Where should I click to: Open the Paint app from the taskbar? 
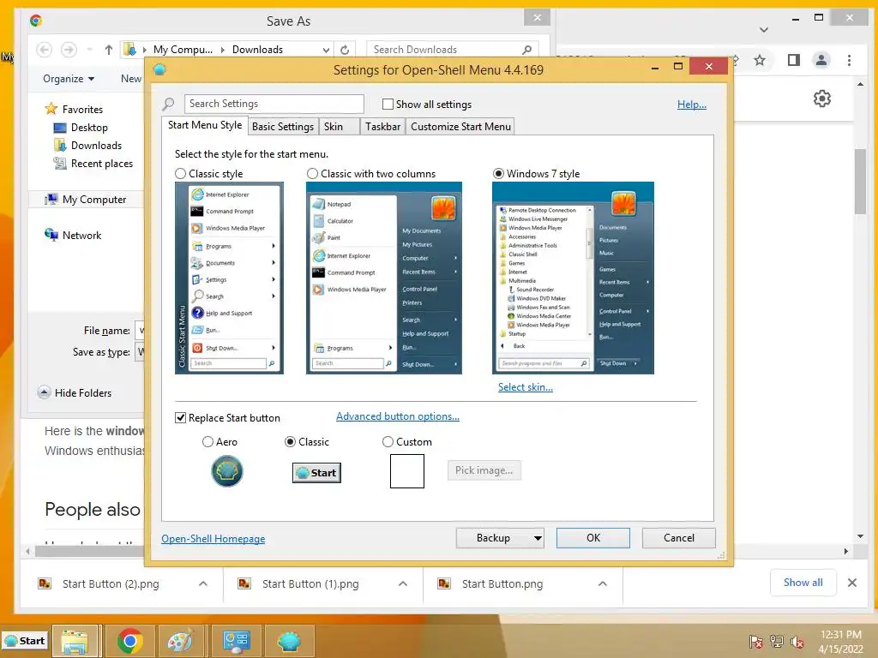pyautogui.click(x=180, y=641)
